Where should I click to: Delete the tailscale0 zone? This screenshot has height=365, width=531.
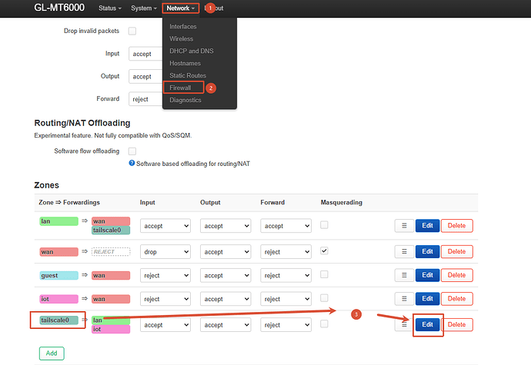[x=456, y=325]
